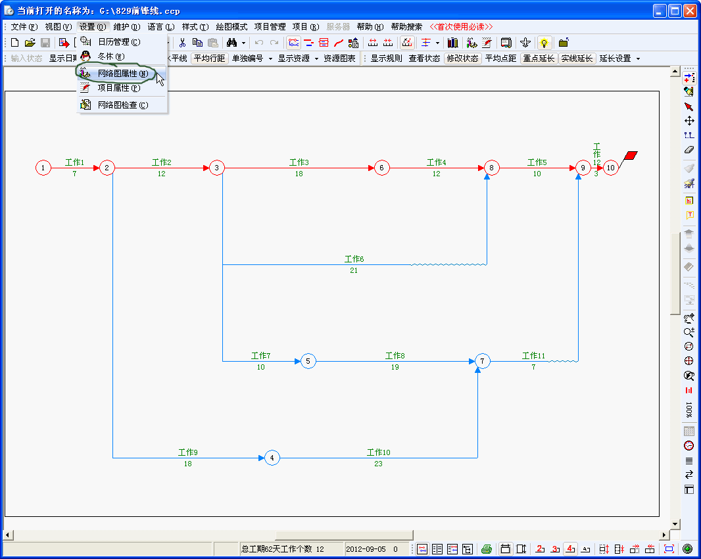The height and width of the screenshot is (559, 701).
Task: Open the 延长设置 dropdown arrow
Action: pyautogui.click(x=638, y=59)
